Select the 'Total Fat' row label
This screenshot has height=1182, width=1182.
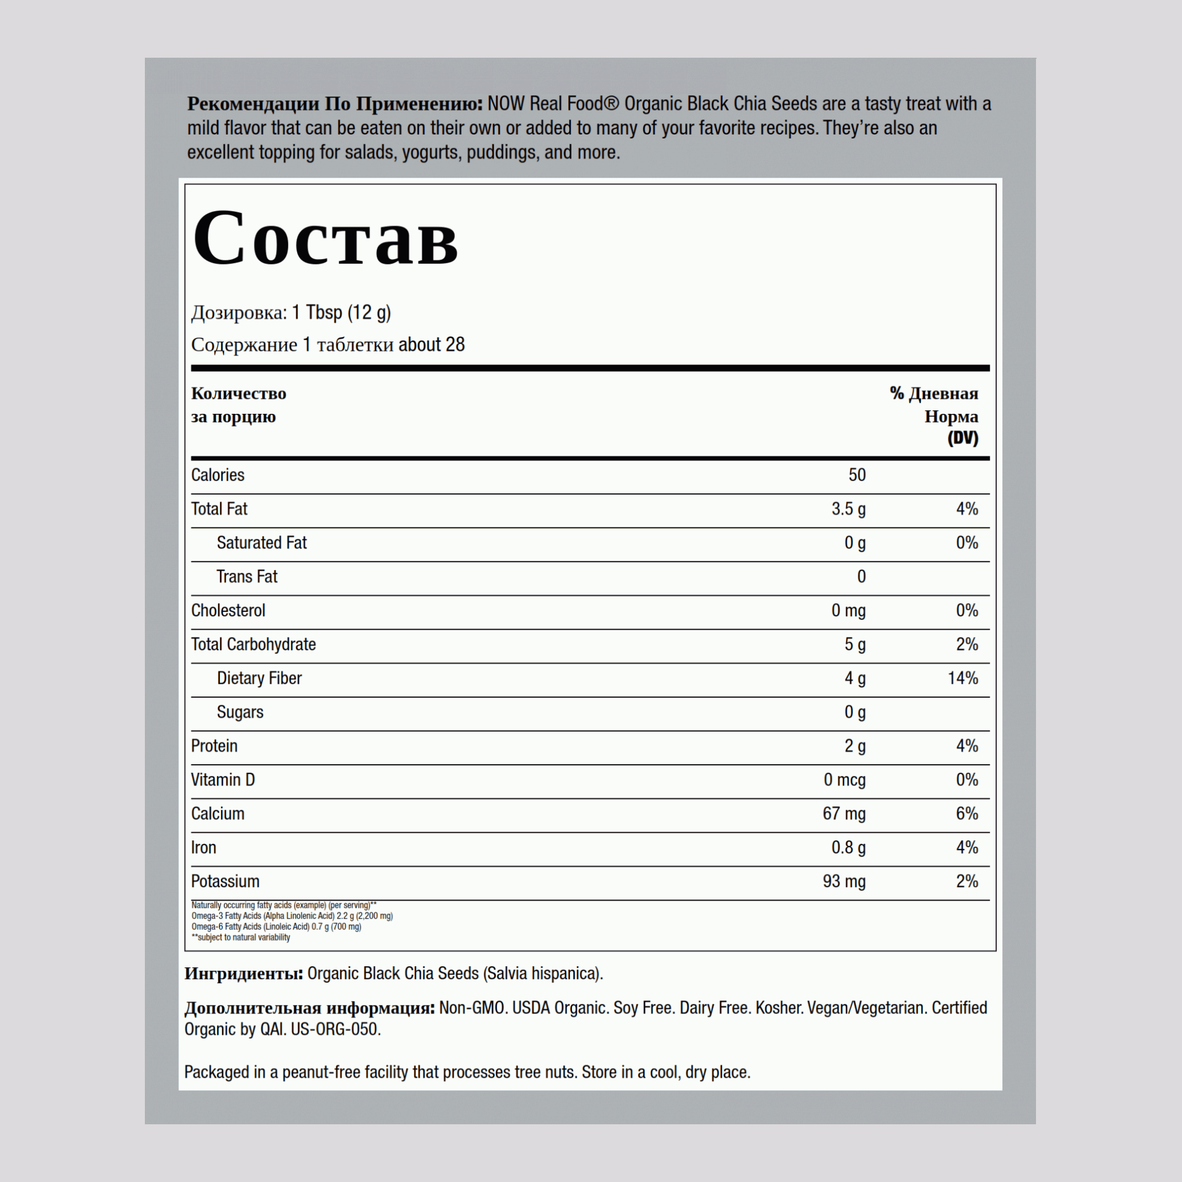(x=219, y=509)
